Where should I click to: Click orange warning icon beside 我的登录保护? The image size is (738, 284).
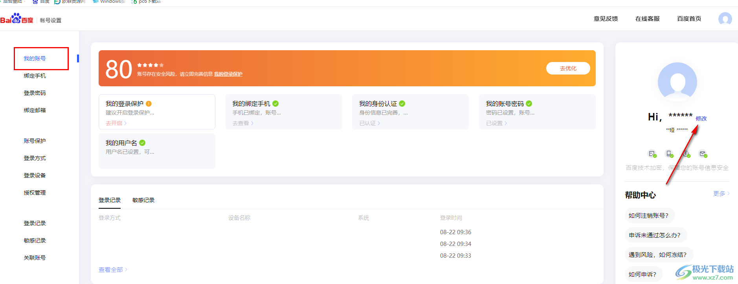pyautogui.click(x=149, y=104)
